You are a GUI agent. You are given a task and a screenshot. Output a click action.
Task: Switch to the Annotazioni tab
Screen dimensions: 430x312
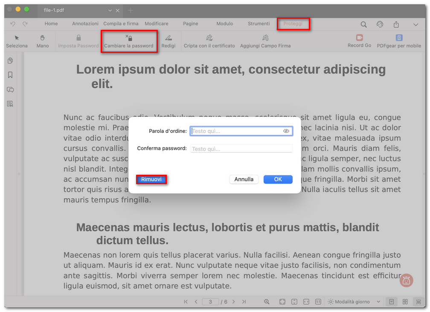[85, 23]
